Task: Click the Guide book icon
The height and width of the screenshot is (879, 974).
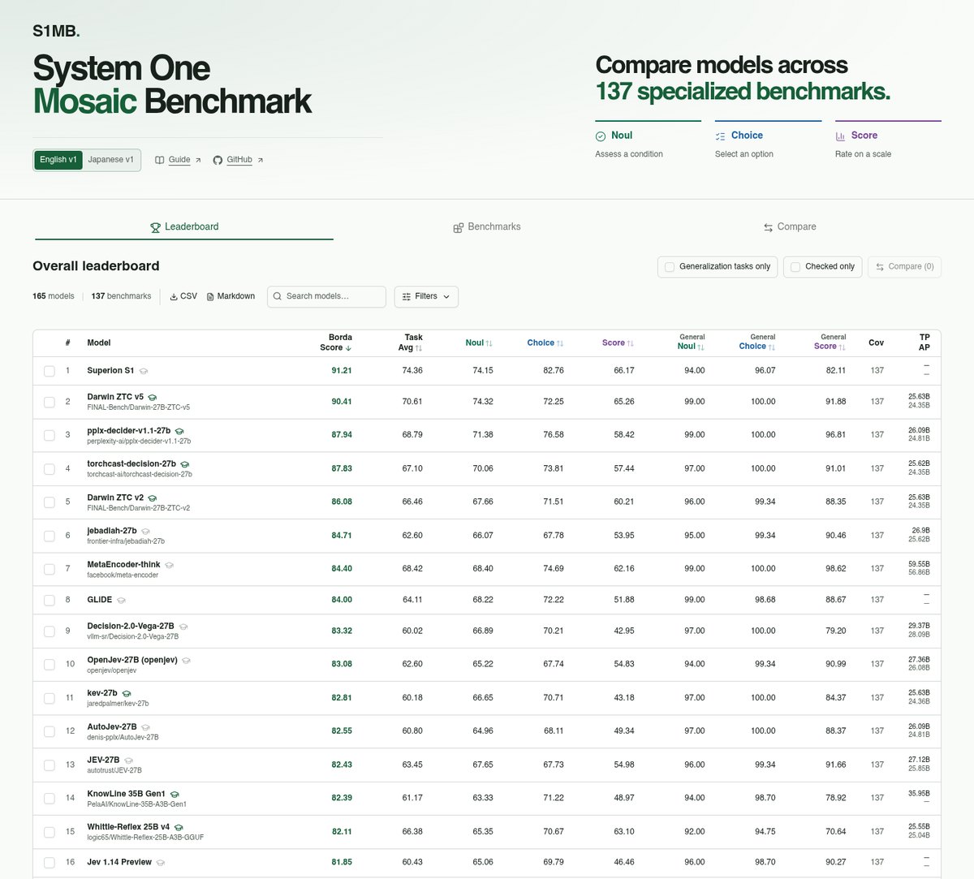Action: click(160, 160)
